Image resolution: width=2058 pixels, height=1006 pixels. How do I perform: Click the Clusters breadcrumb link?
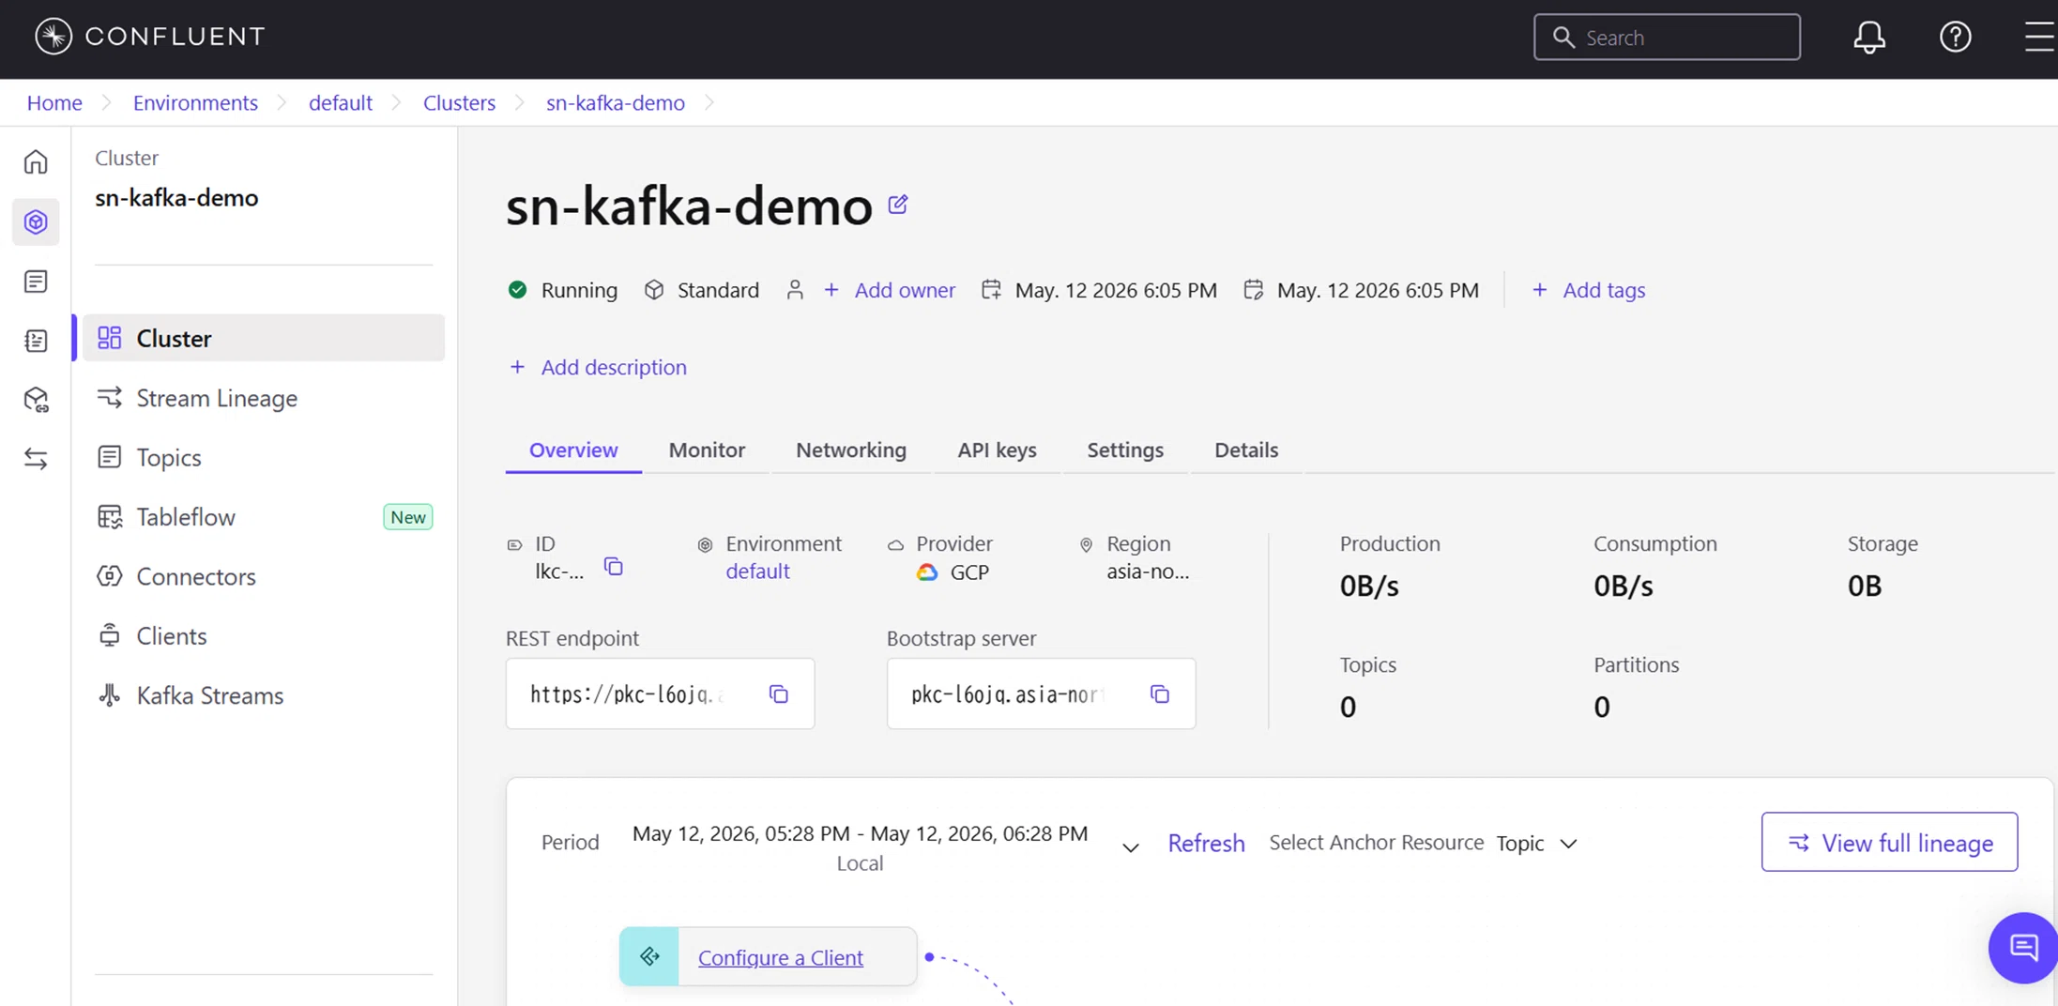[x=459, y=102]
